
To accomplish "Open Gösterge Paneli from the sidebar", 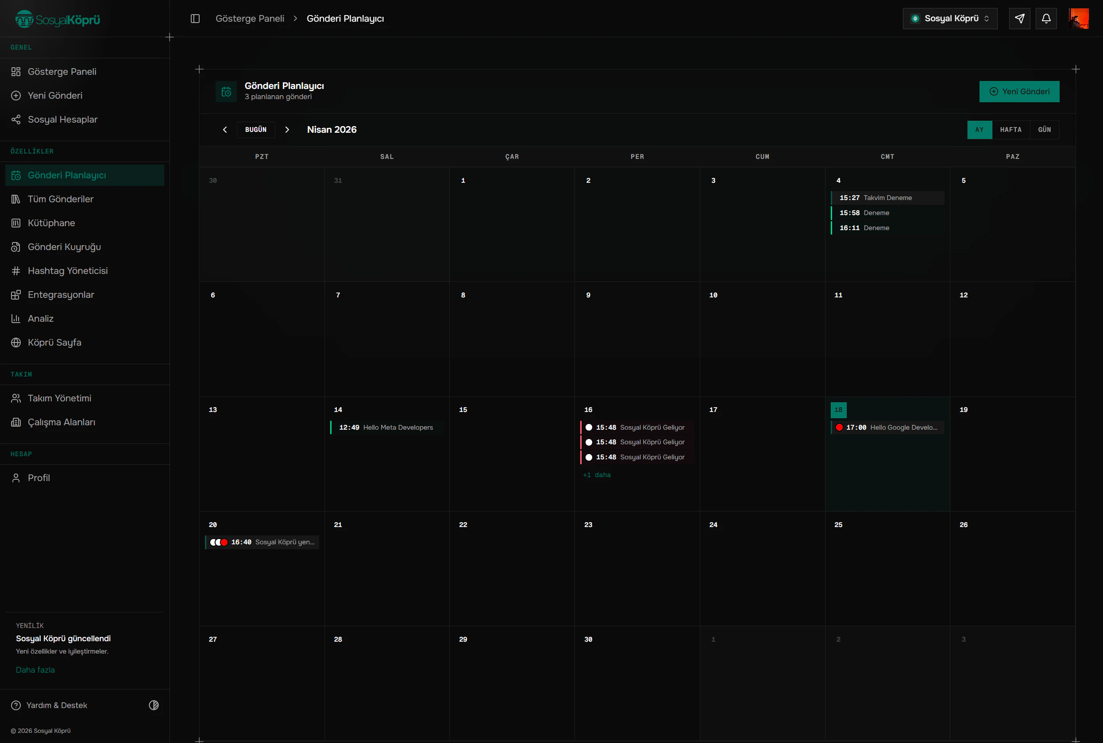I will click(x=85, y=72).
